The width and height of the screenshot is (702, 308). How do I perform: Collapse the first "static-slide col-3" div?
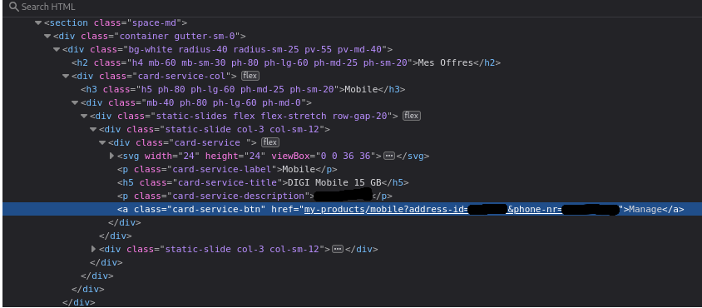[93, 130]
